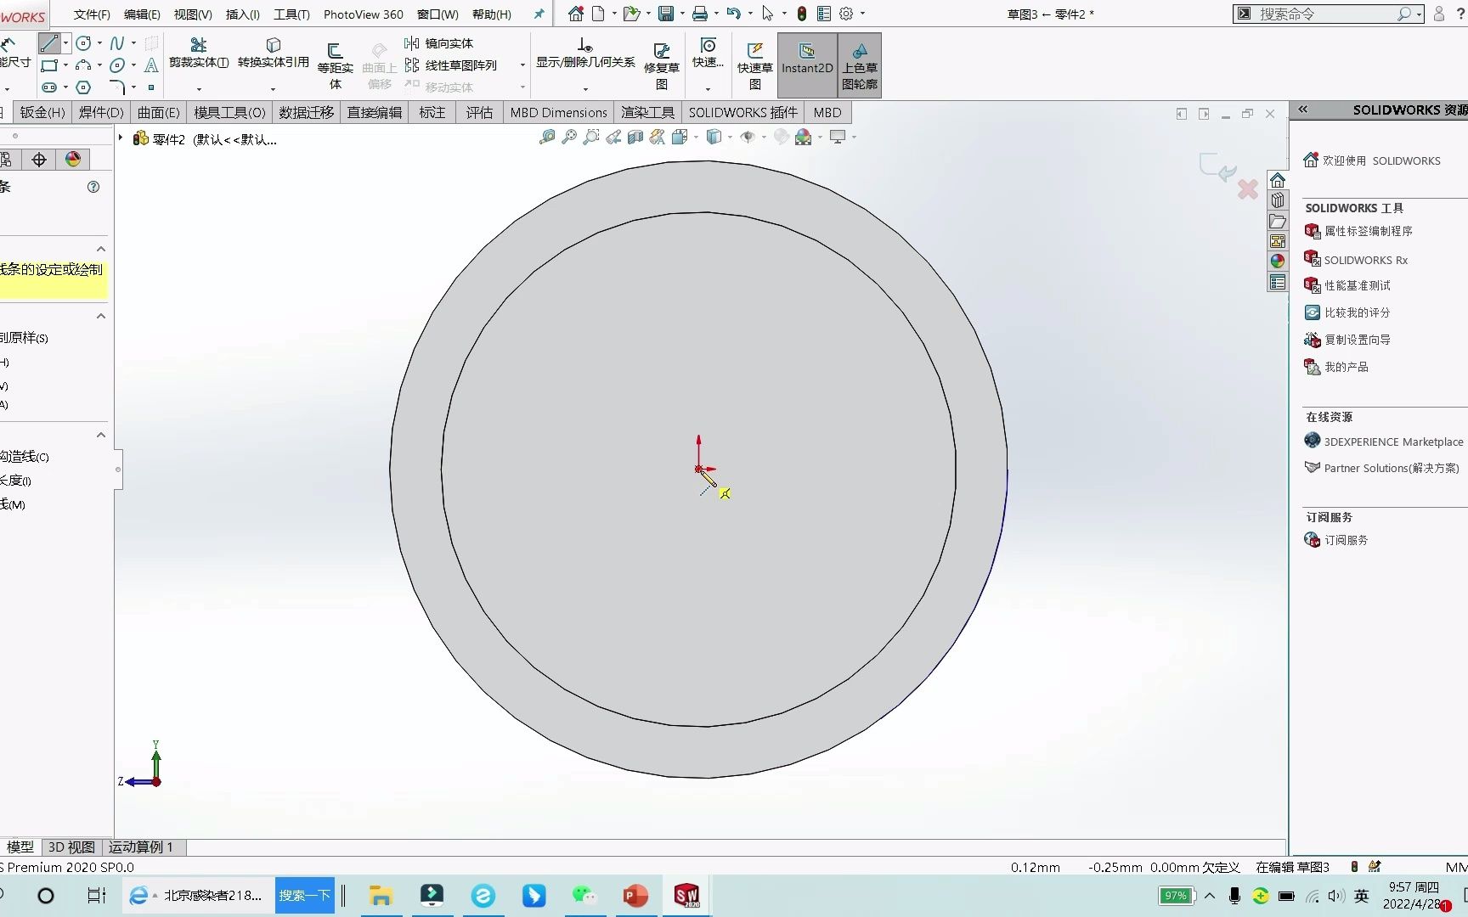Select the Ellipse sketch tool
The image size is (1468, 917).
click(117, 65)
